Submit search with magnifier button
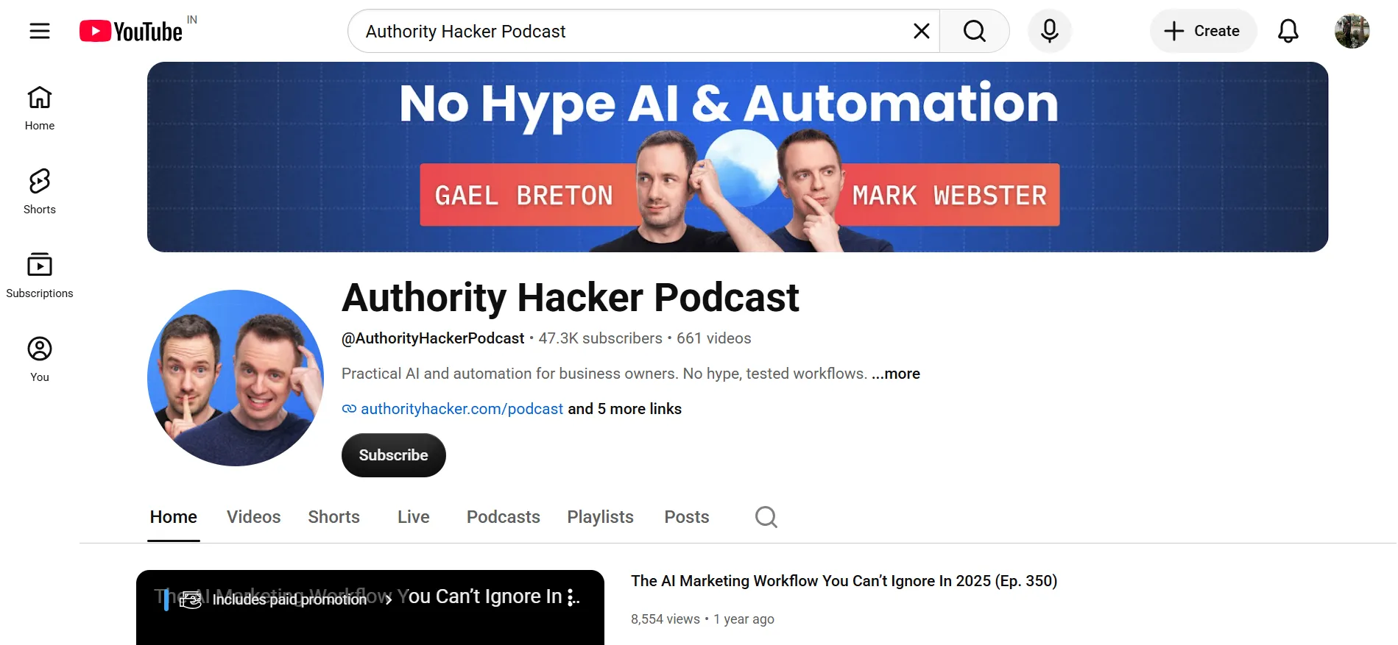 point(974,31)
